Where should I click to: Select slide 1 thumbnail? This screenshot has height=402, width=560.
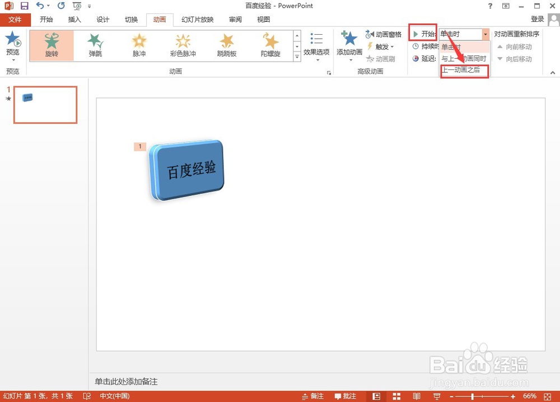[45, 105]
